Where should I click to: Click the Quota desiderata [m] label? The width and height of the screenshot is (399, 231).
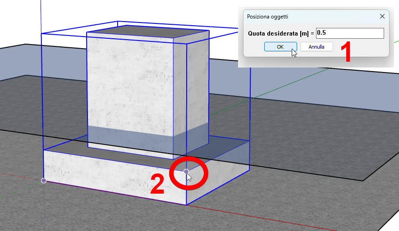pyautogui.click(x=281, y=33)
